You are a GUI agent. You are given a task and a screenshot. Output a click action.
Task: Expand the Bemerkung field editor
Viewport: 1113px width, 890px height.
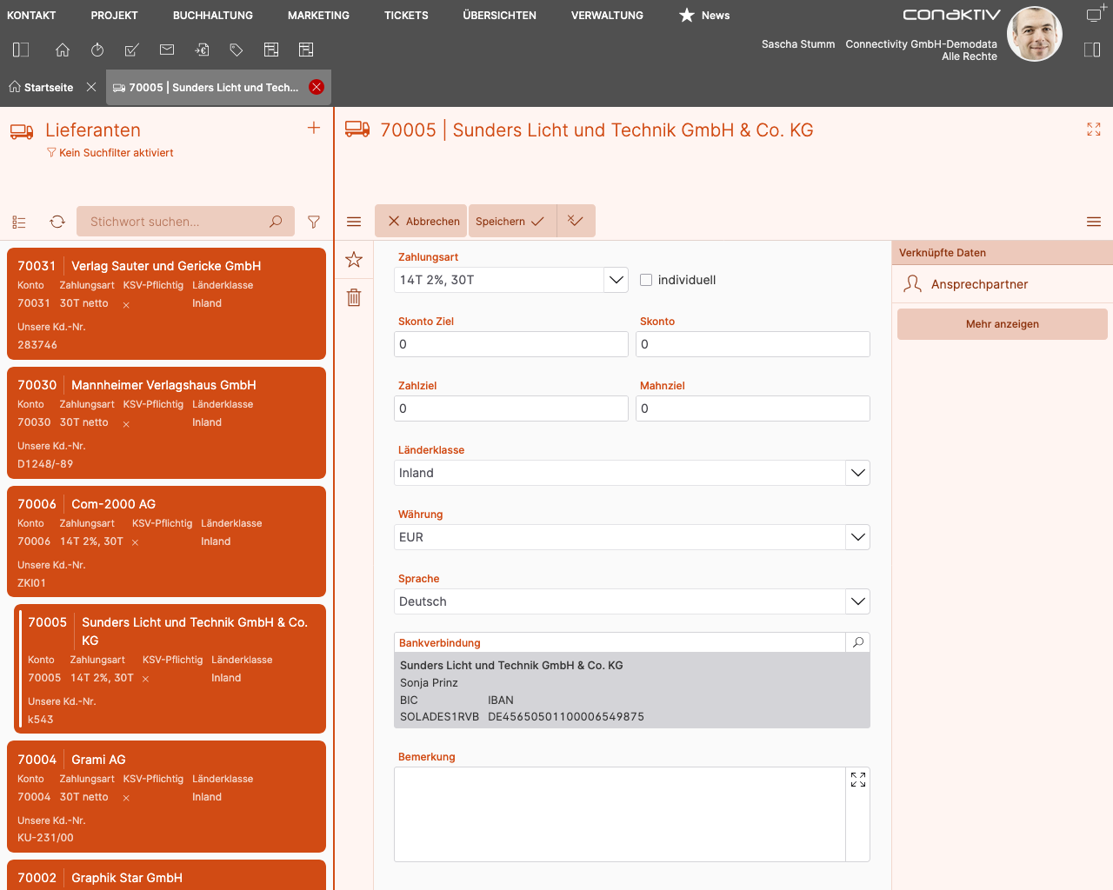pos(858,780)
